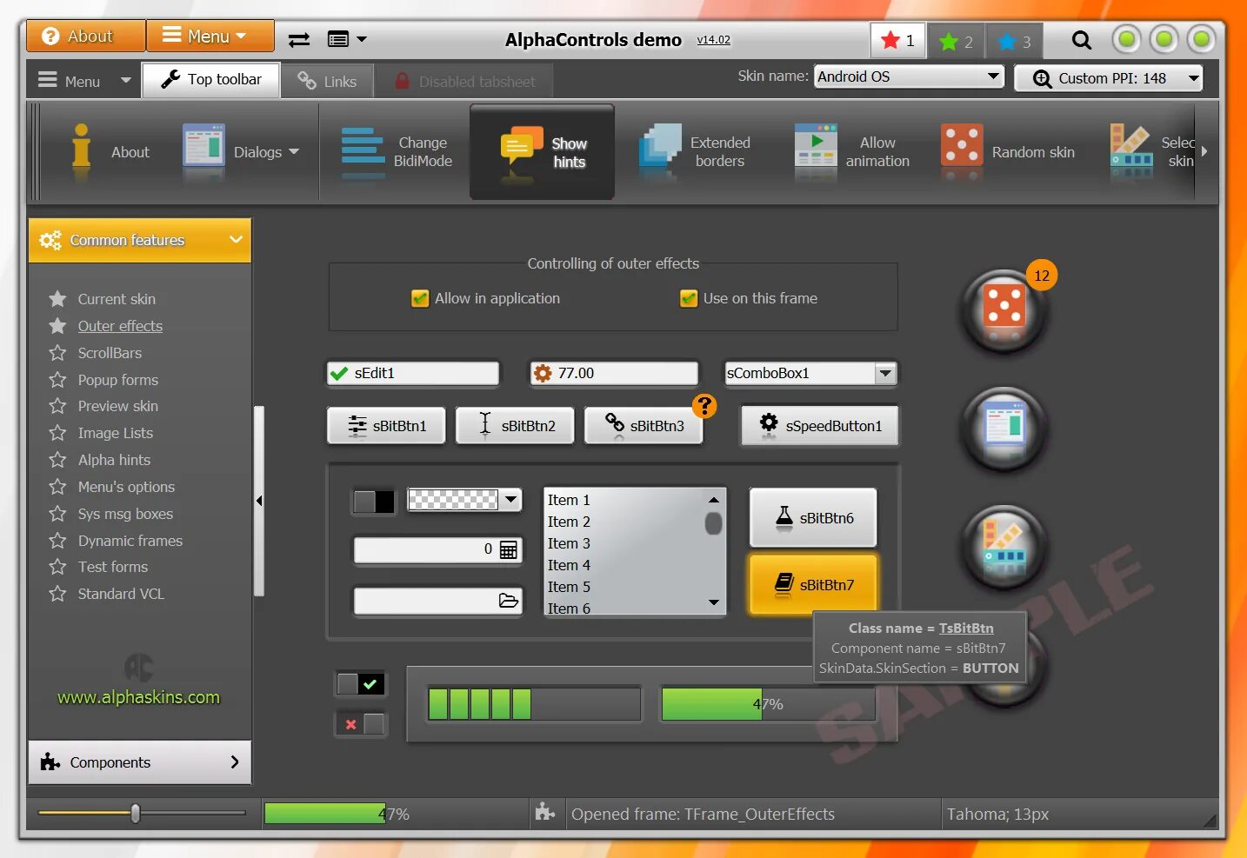Switch to the Top toolbar tab

coord(211,79)
